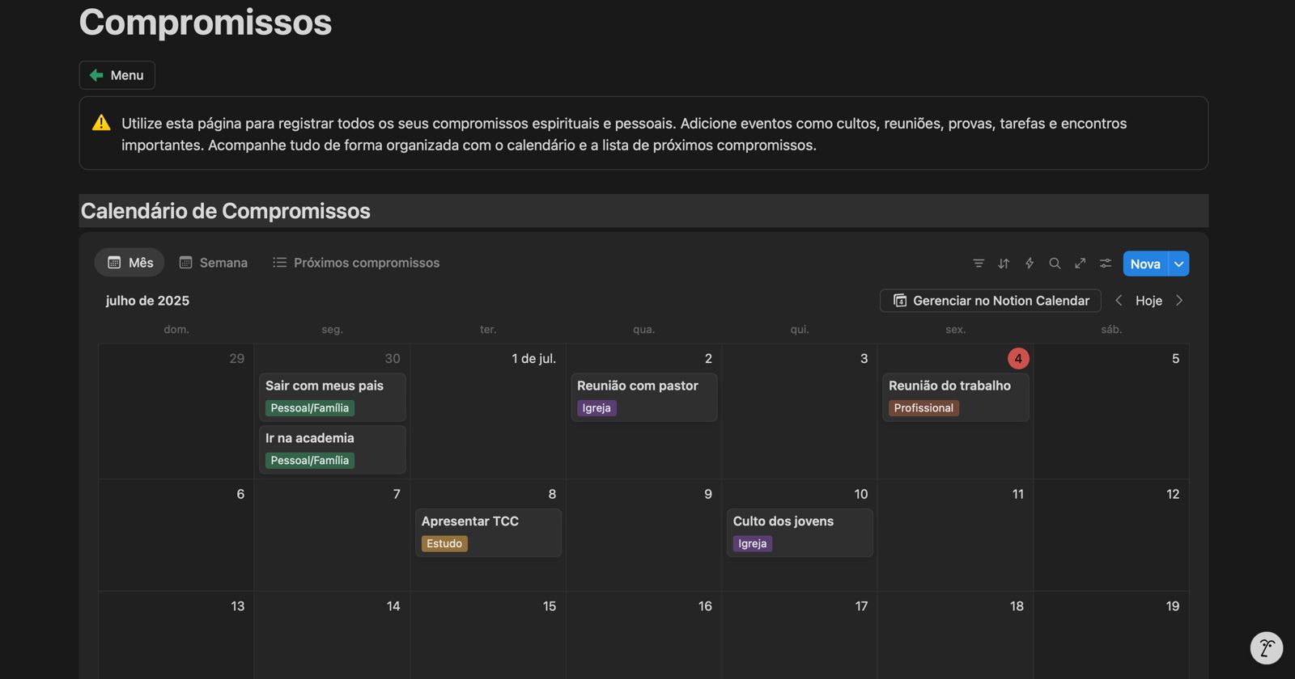
Task: Click the search magnifier icon
Action: [x=1055, y=264]
